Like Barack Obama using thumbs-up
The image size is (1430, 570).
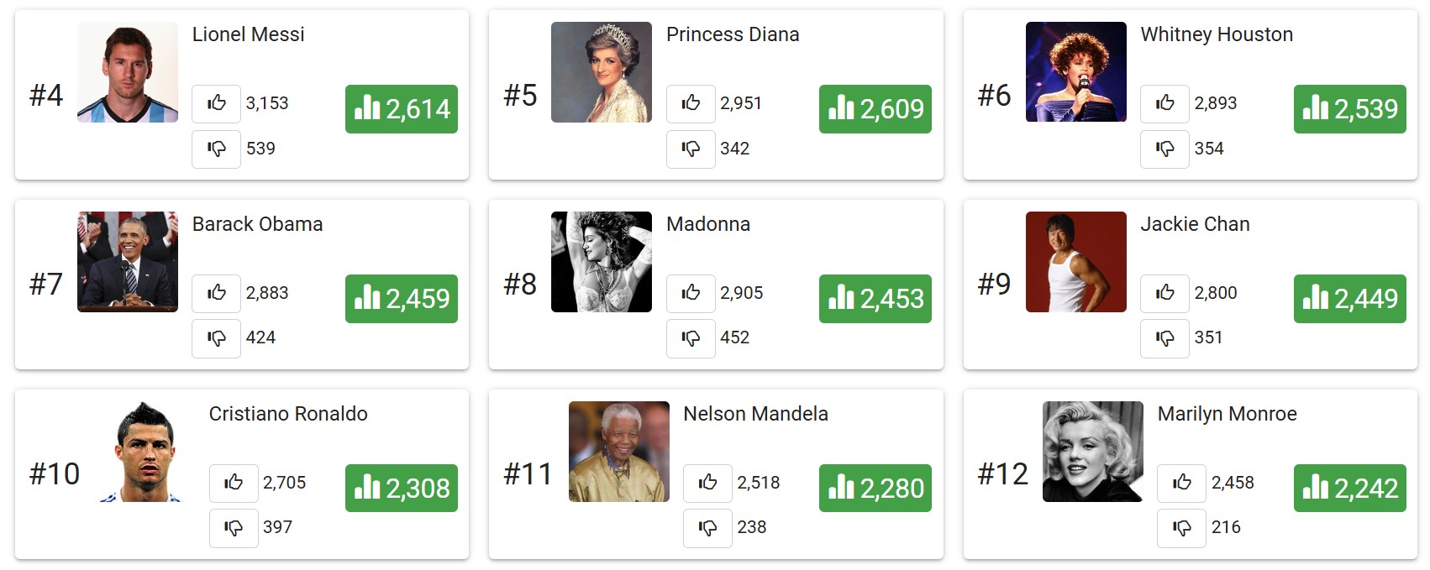[217, 293]
